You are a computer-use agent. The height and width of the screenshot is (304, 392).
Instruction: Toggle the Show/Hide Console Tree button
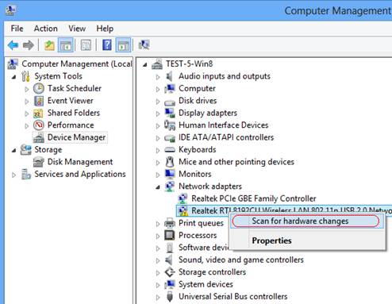66,45
